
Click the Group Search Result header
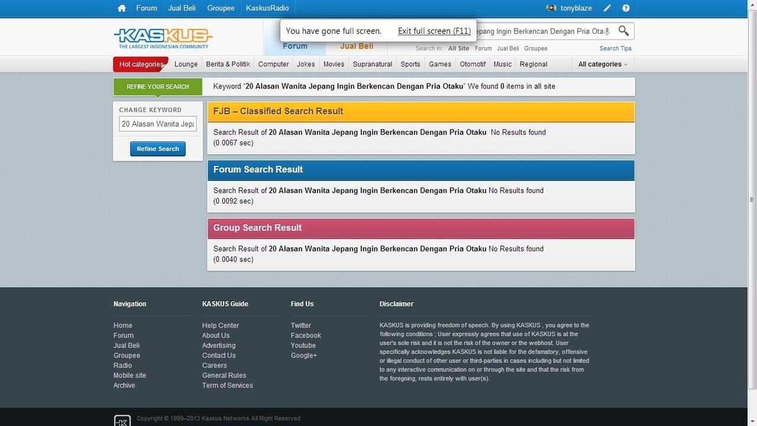pyautogui.click(x=420, y=228)
